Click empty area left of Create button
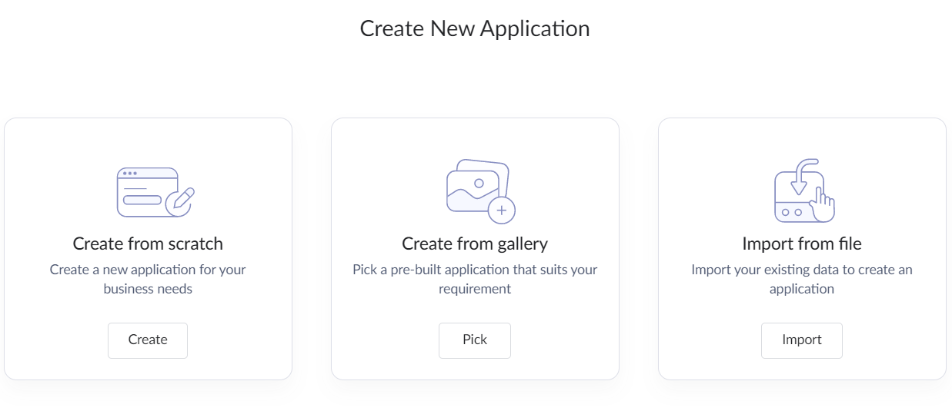 pyautogui.click(x=58, y=340)
